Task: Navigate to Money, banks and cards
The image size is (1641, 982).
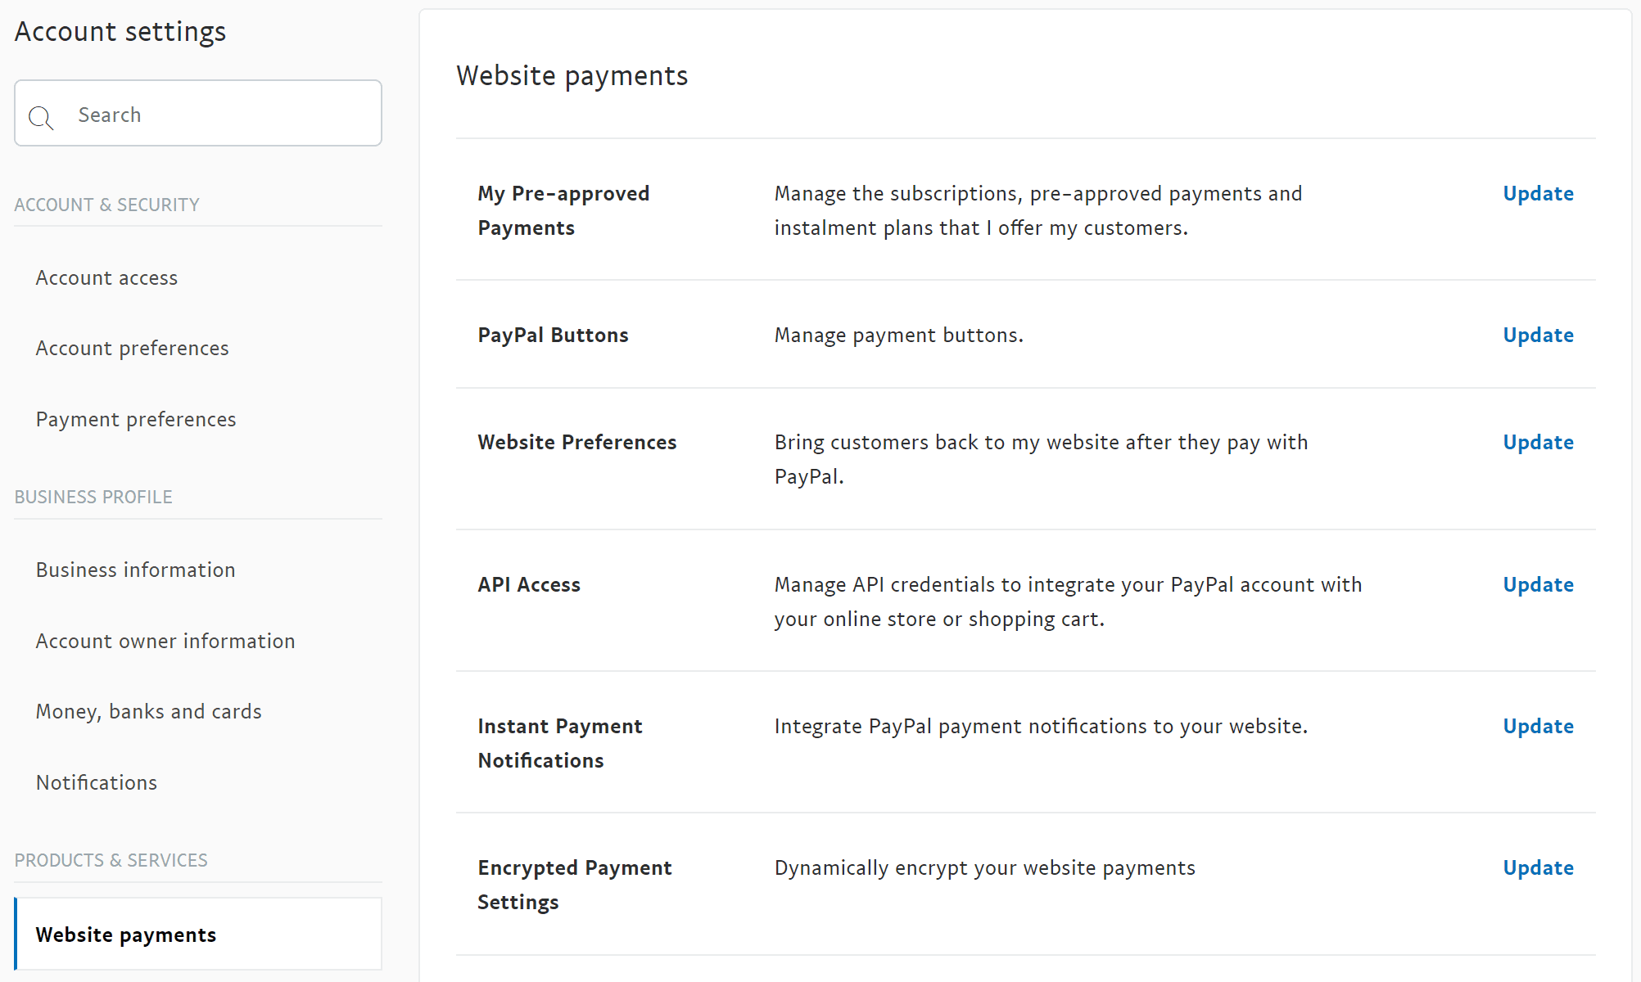Action: point(148,712)
